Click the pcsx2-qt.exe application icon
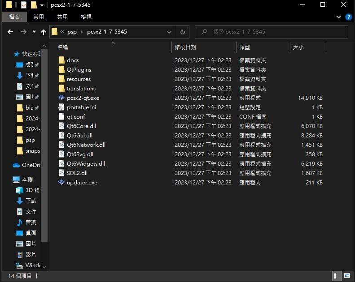 62,98
